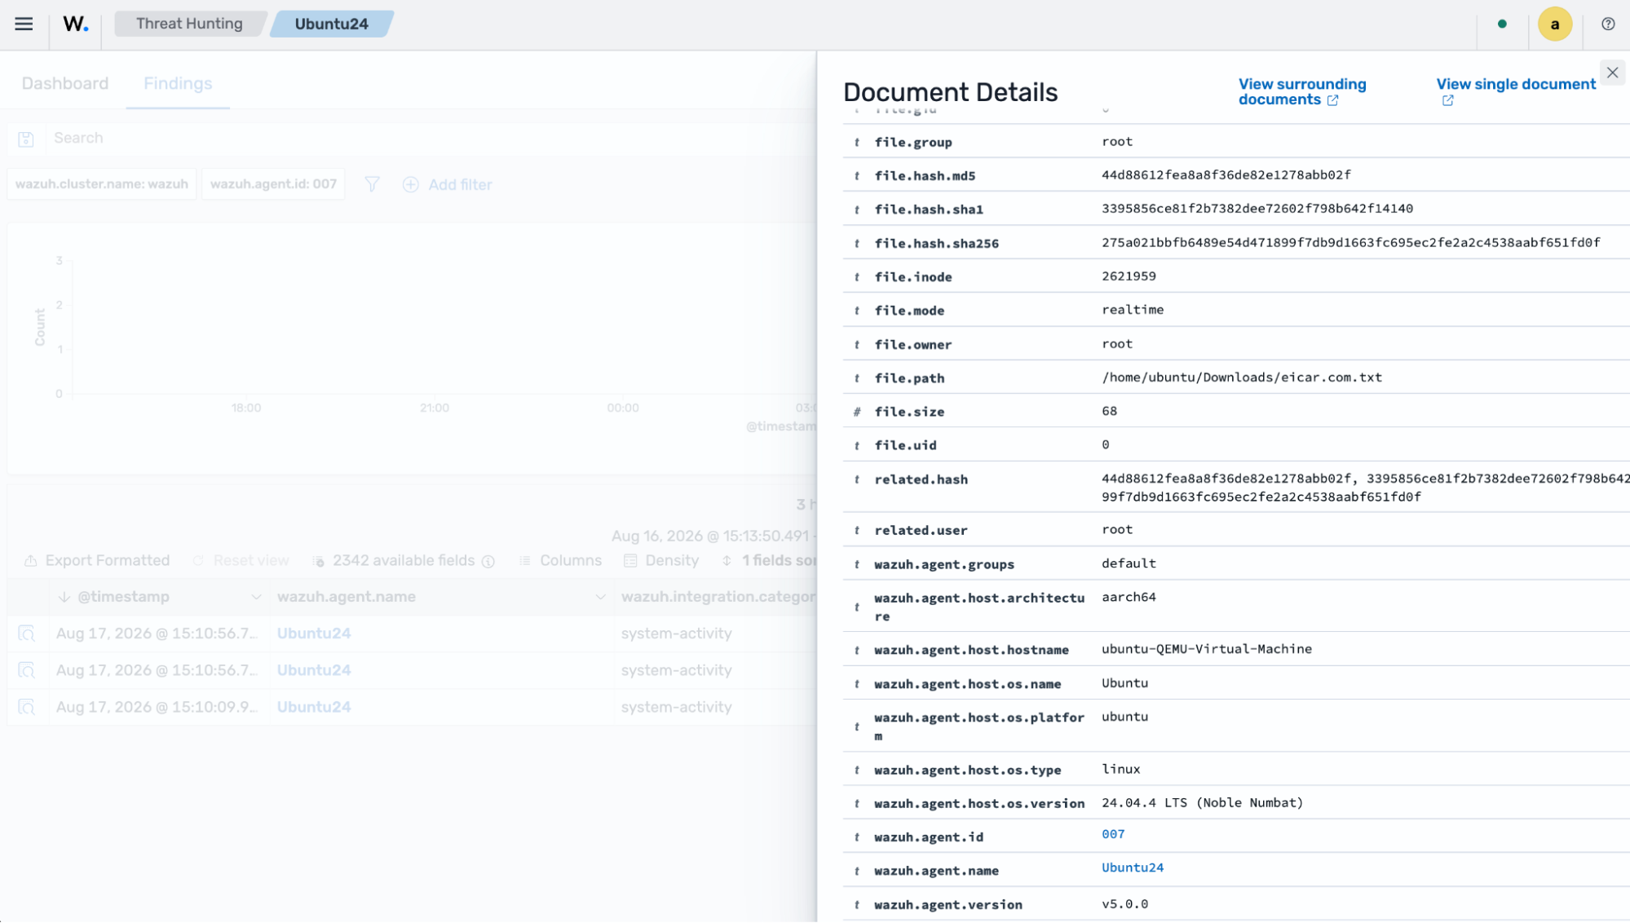The width and height of the screenshot is (1630, 923).
Task: Open Ubuntu24 link in 15:10:09 row
Action: coord(314,707)
